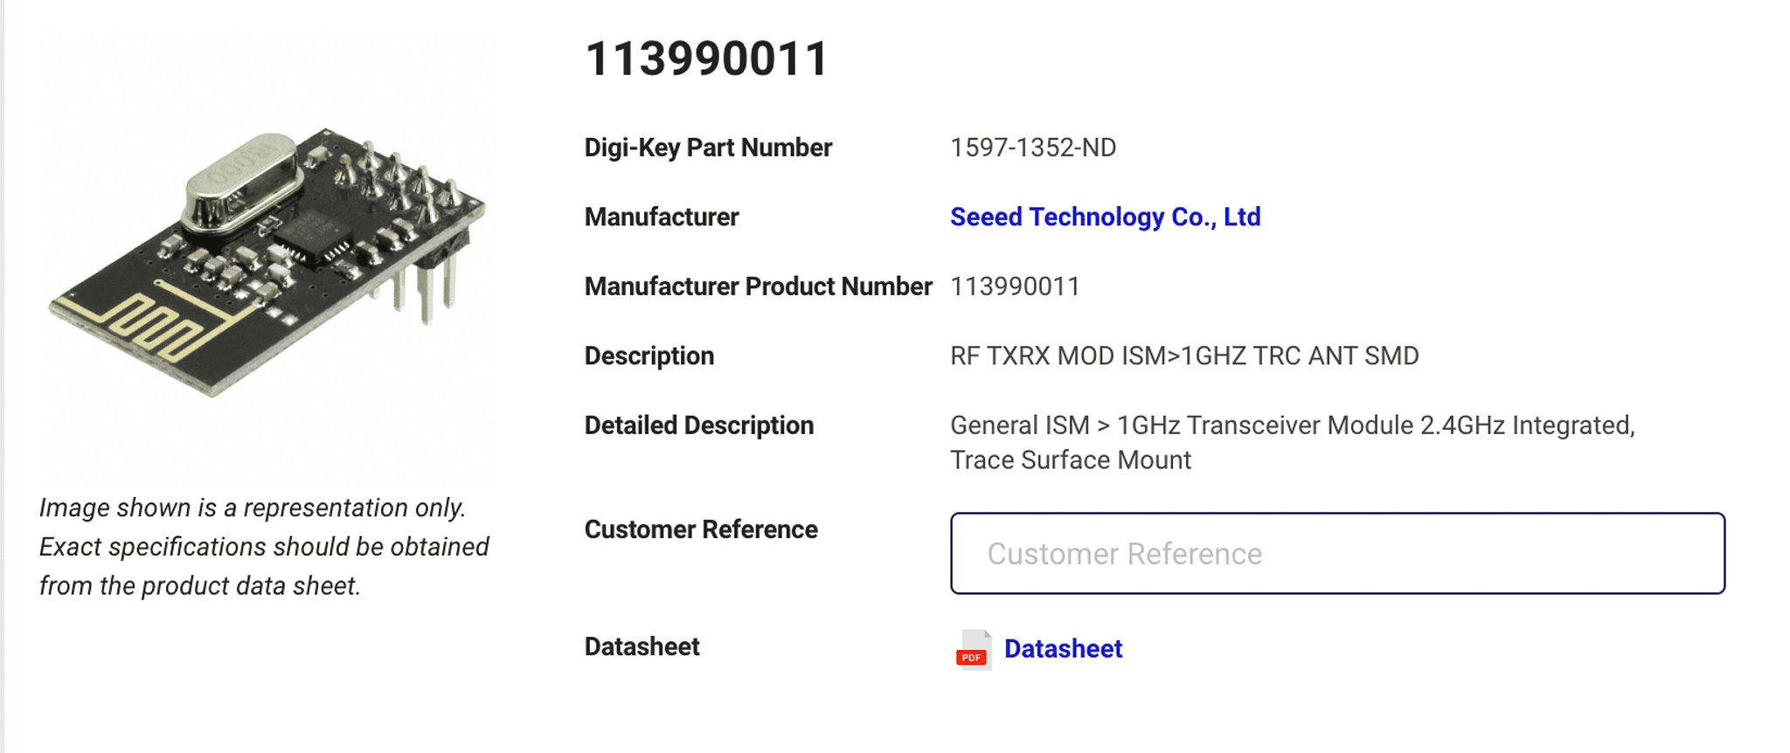1790x753 pixels.
Task: Click the Datasheet row label
Action: pyautogui.click(x=642, y=646)
